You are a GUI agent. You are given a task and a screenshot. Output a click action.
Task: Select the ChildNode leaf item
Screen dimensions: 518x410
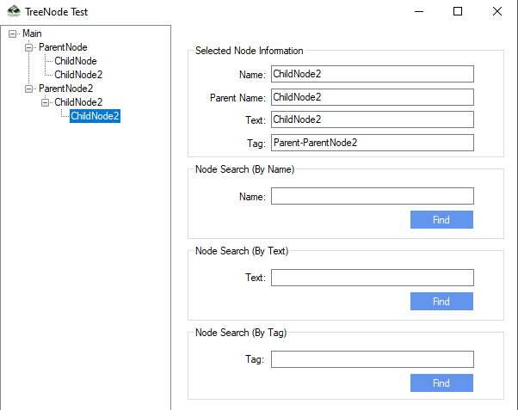pos(76,61)
